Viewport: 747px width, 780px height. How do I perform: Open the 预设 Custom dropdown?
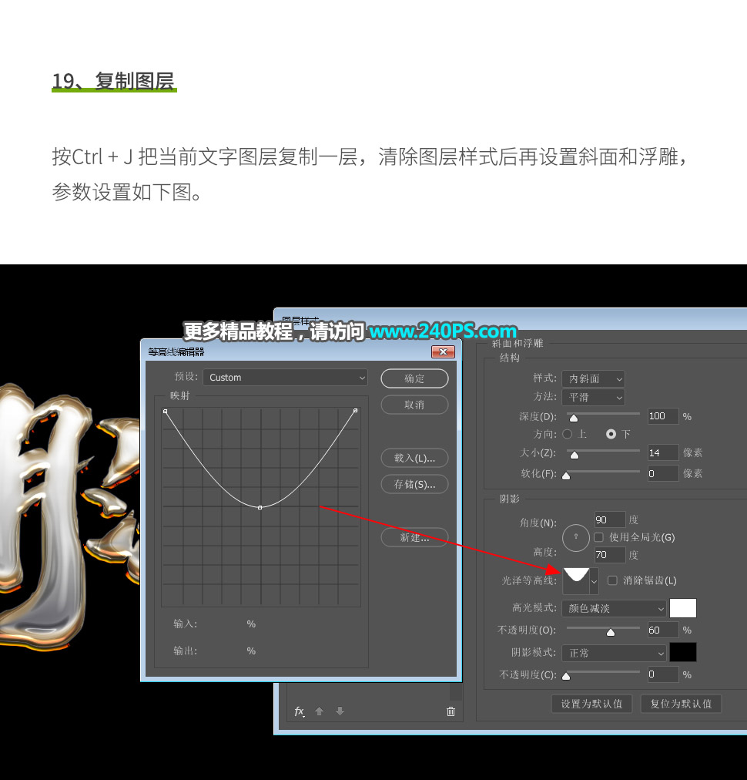[x=285, y=378]
